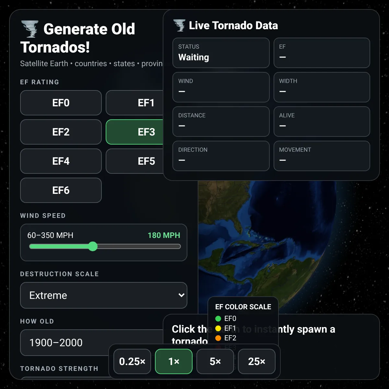The width and height of the screenshot is (389, 389).
Task: Click the green EF0 color dot
Action: tap(218, 319)
